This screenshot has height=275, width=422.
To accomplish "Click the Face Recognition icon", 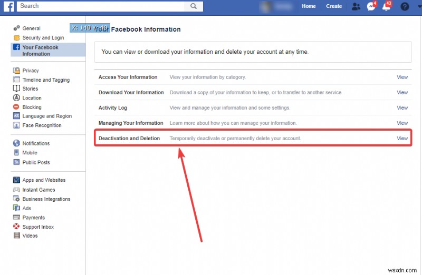I will pos(16,125).
